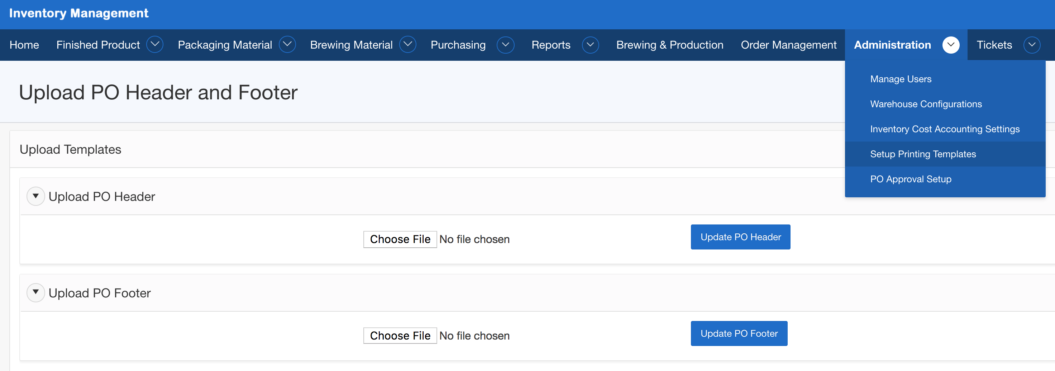Open the Reports dropdown chevron
The height and width of the screenshot is (371, 1055).
(590, 45)
